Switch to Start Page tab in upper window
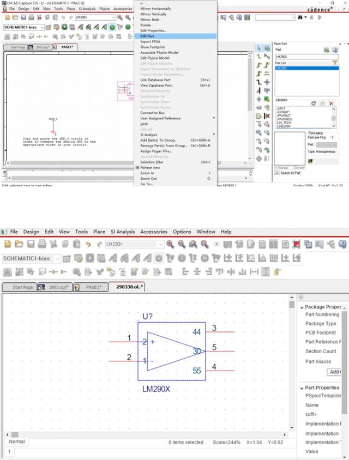The height and width of the screenshot is (460, 349). [x=15, y=47]
